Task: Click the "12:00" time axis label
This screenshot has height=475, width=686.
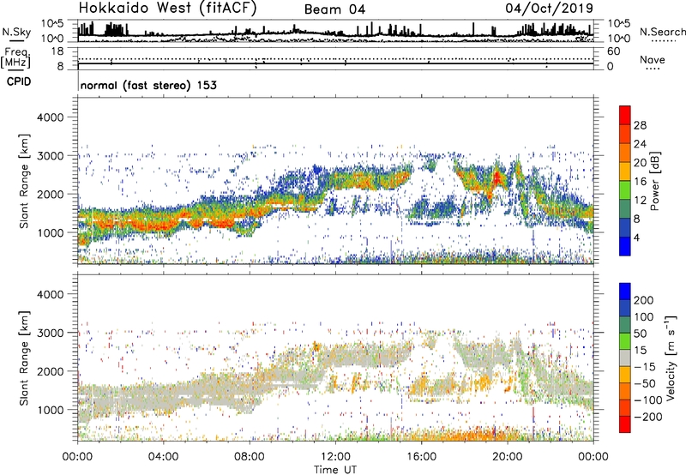Action: [x=335, y=457]
